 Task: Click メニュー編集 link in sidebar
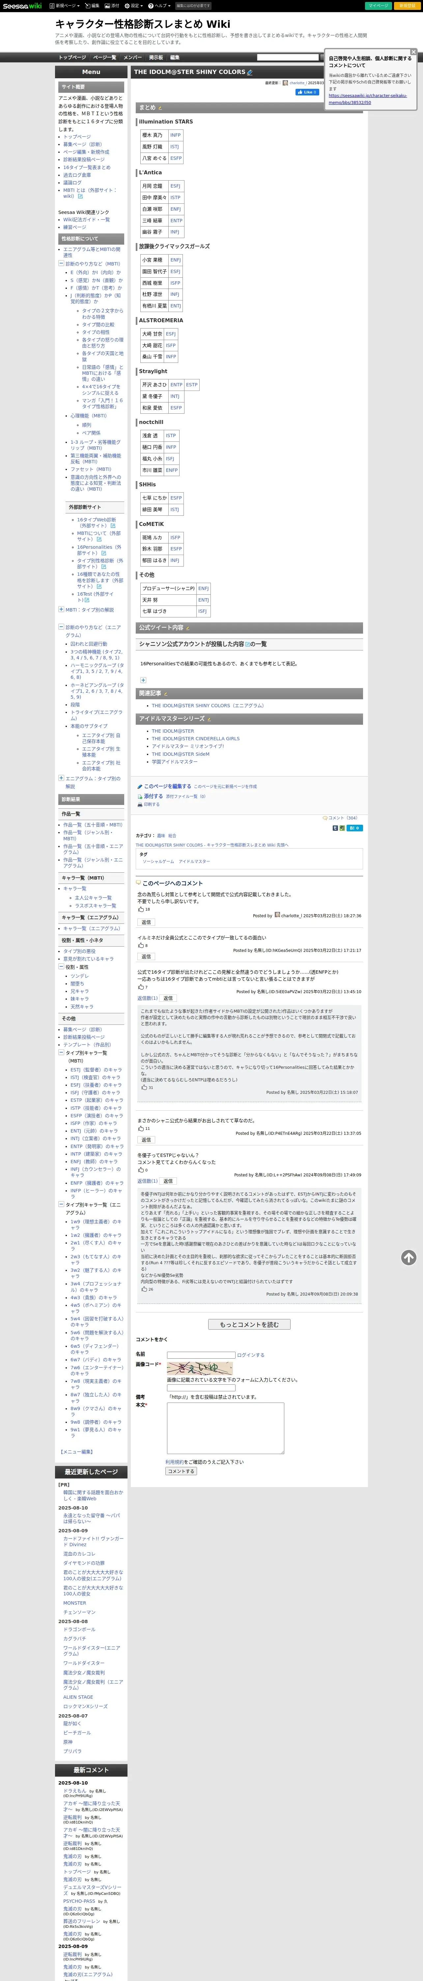[77, 1452]
